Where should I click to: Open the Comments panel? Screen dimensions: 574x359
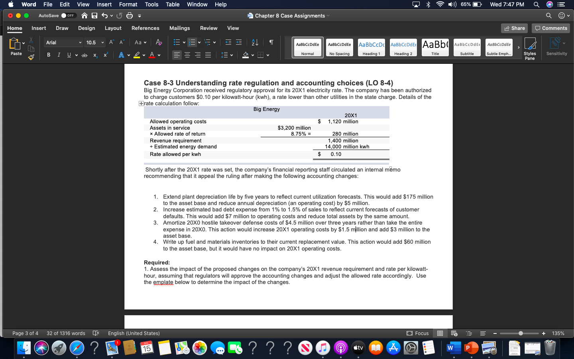(x=550, y=28)
